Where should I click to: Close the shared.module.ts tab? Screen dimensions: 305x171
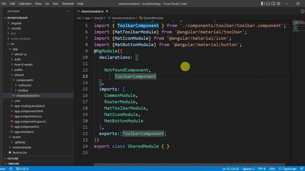(x=107, y=11)
